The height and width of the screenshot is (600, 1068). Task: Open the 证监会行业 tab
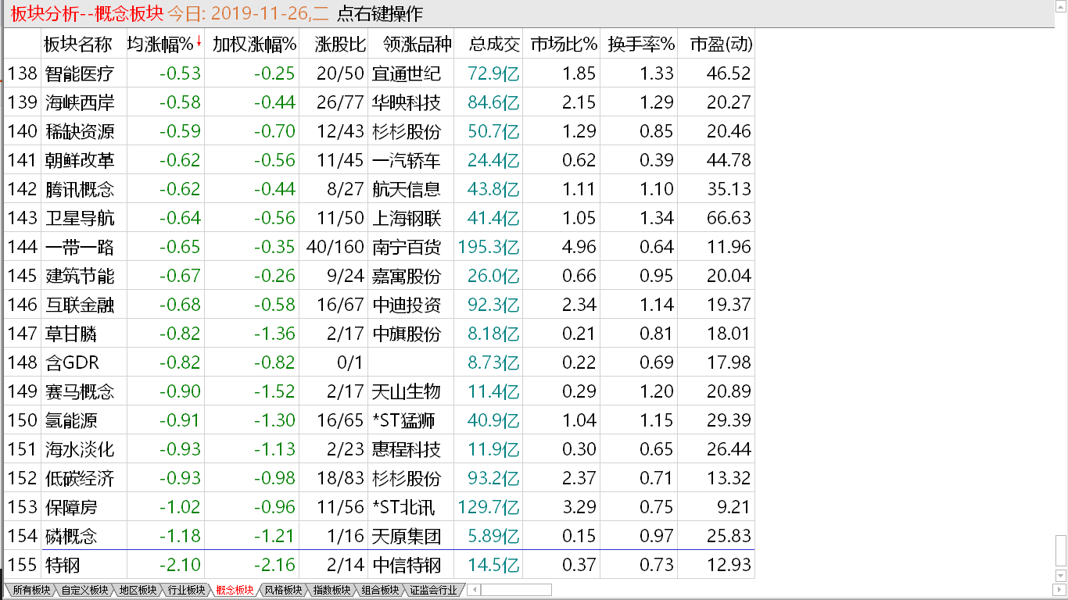(x=433, y=590)
